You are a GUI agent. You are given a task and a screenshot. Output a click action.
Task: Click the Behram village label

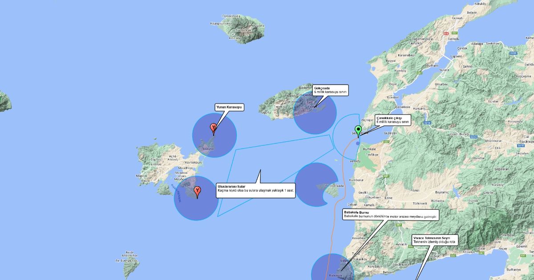click(389, 271)
